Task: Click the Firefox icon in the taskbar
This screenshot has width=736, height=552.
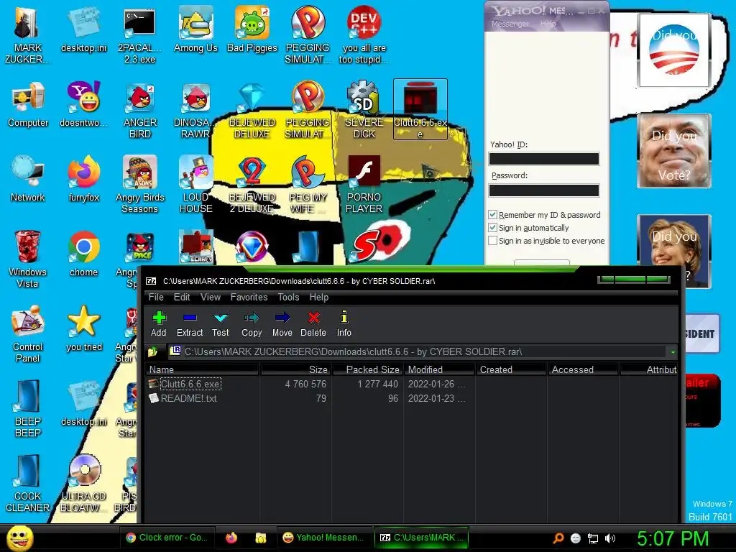Action: click(231, 538)
